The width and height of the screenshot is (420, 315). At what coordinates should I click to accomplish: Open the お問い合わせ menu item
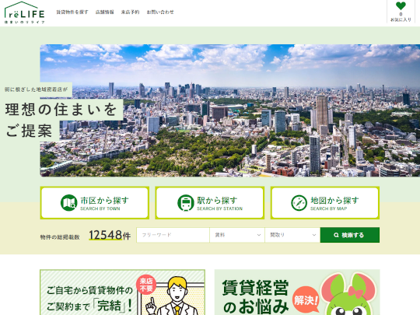click(160, 12)
